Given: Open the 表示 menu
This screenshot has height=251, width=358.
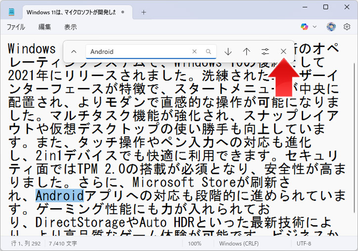Looking at the screenshot, I should click(x=70, y=27).
